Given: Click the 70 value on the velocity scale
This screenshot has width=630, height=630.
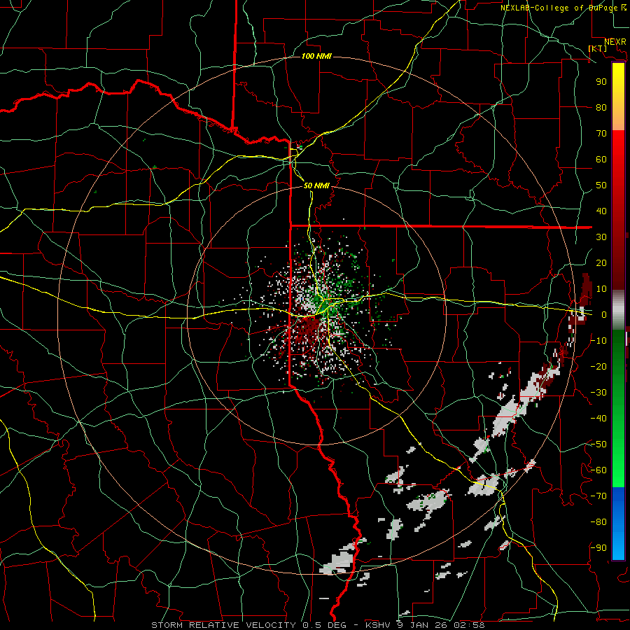Looking at the screenshot, I should [x=601, y=134].
